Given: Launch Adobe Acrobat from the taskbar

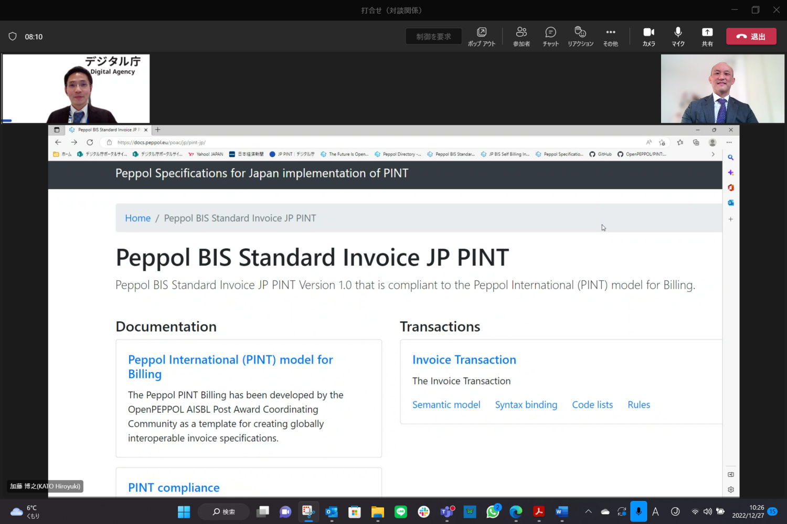Looking at the screenshot, I should tap(539, 511).
